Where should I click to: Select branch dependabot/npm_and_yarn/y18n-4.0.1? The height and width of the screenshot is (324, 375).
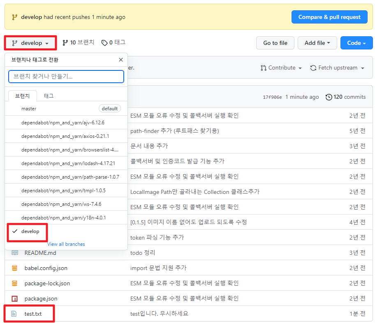coord(66,218)
